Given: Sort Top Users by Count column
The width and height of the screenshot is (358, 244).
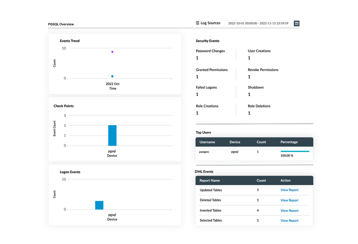Looking at the screenshot, I should pos(261,142).
